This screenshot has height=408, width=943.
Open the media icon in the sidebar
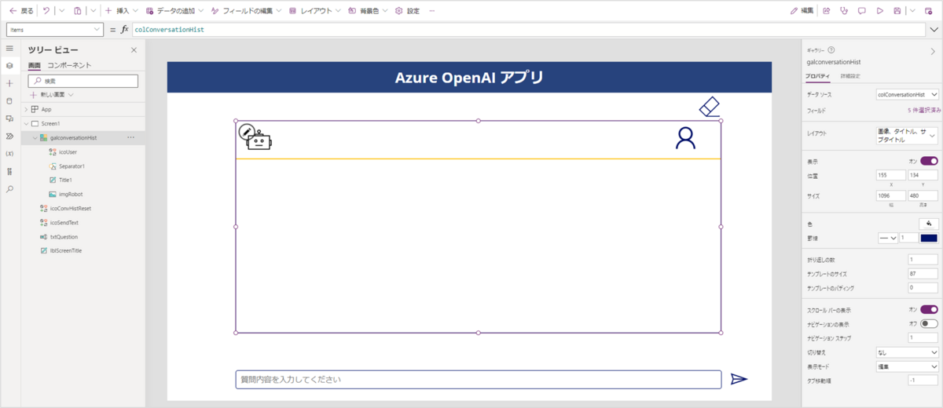9,118
